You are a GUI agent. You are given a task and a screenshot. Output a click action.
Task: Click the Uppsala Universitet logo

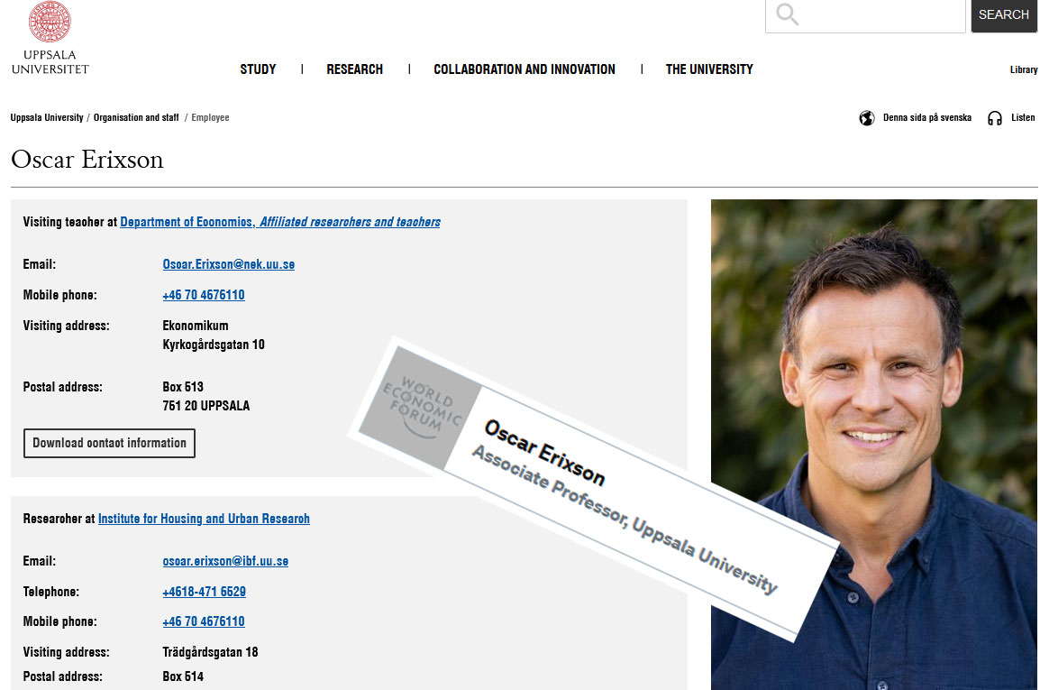(x=50, y=38)
